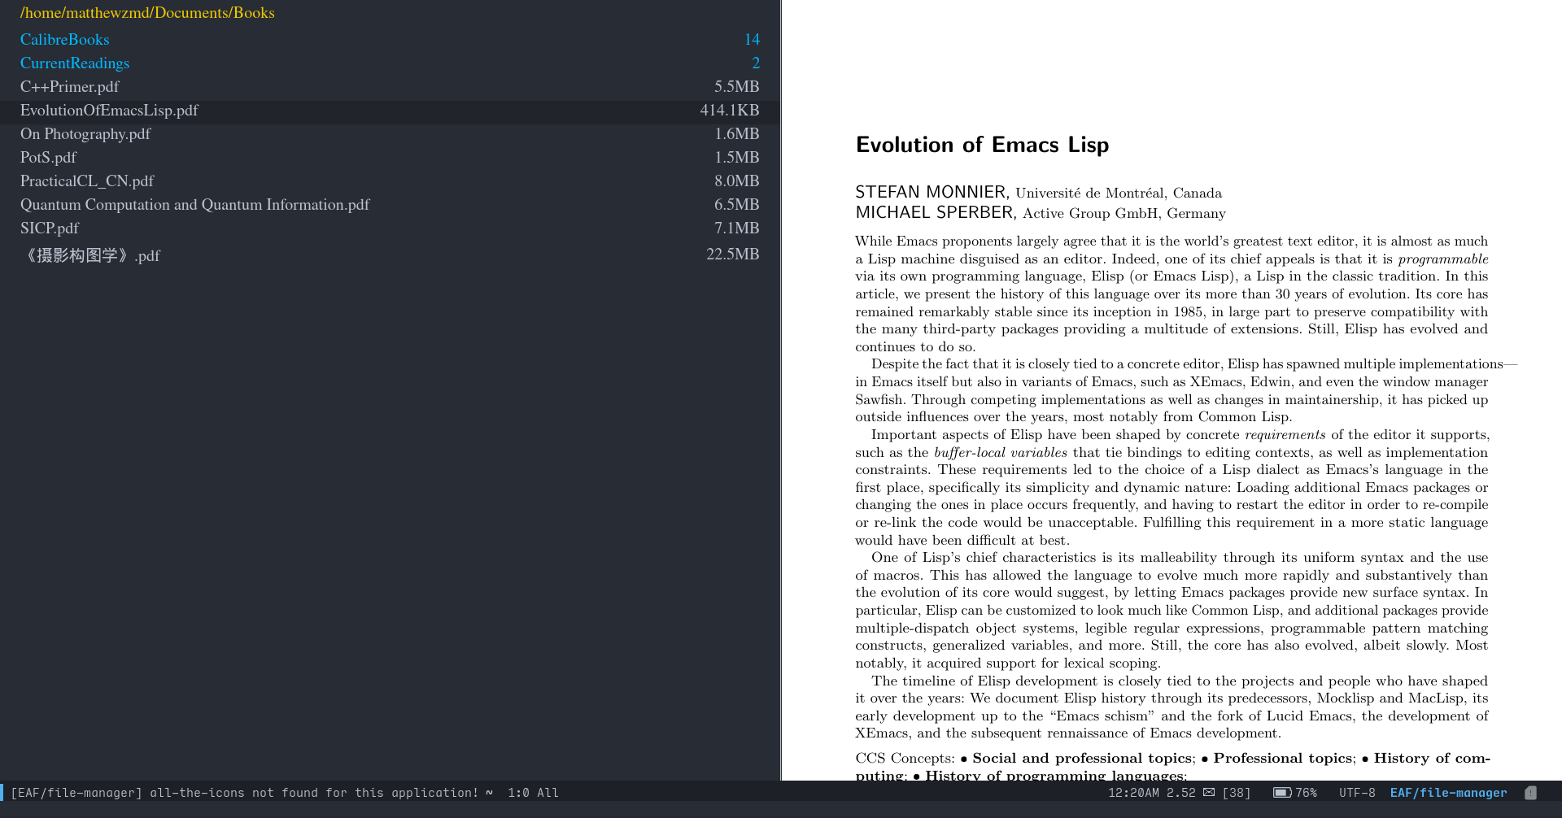Click the UTF-8 encoding indicator
The width and height of the screenshot is (1562, 818).
[1357, 793]
